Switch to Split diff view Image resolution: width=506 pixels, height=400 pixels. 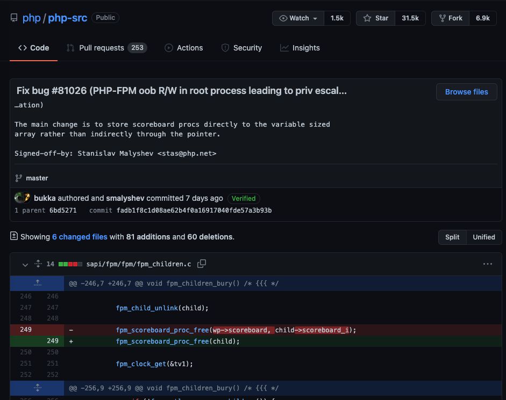(x=452, y=237)
